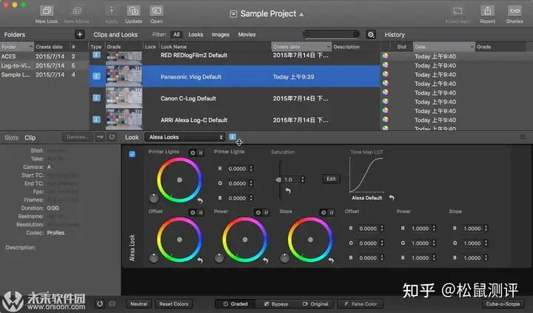Viewport: 533px width, 313px height.
Task: Click the refresh icon next to Devices
Action: point(112,137)
